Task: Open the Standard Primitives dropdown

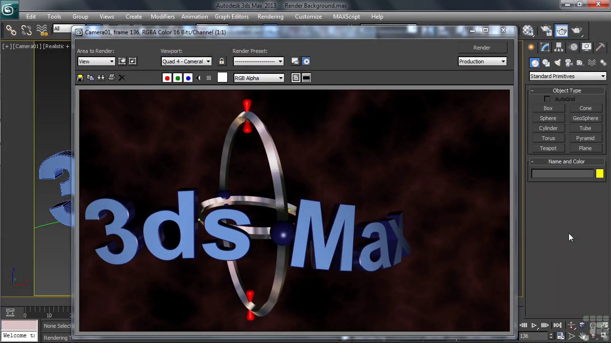Action: 568,76
